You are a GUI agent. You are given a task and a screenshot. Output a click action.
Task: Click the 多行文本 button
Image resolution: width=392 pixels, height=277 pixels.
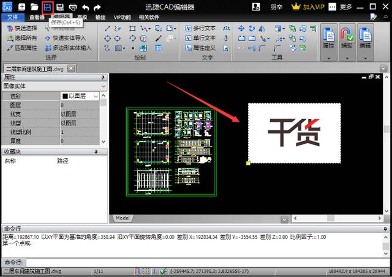click(200, 29)
